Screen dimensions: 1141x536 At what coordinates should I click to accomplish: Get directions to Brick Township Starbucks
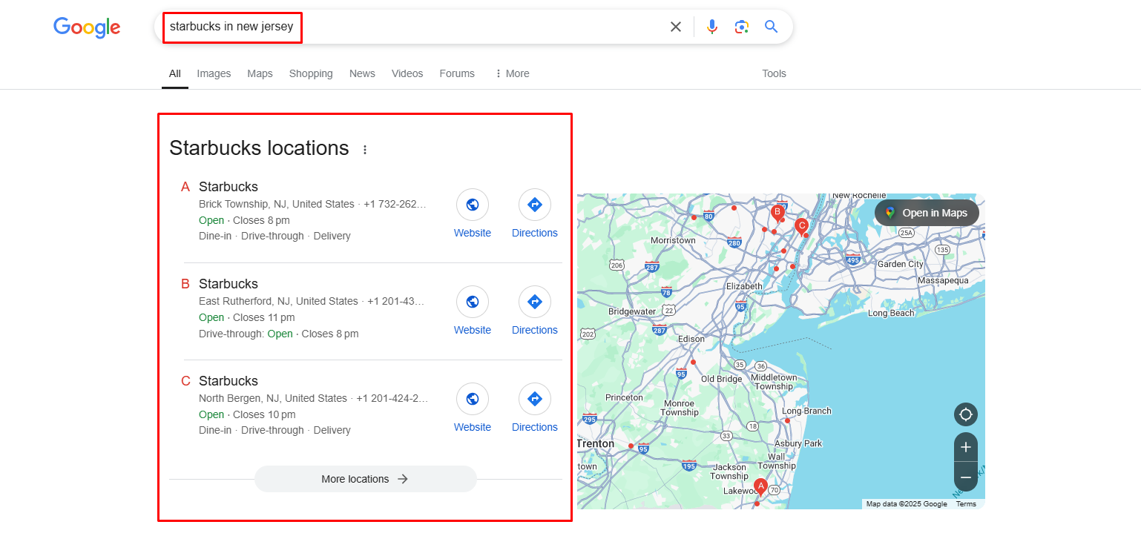(535, 214)
